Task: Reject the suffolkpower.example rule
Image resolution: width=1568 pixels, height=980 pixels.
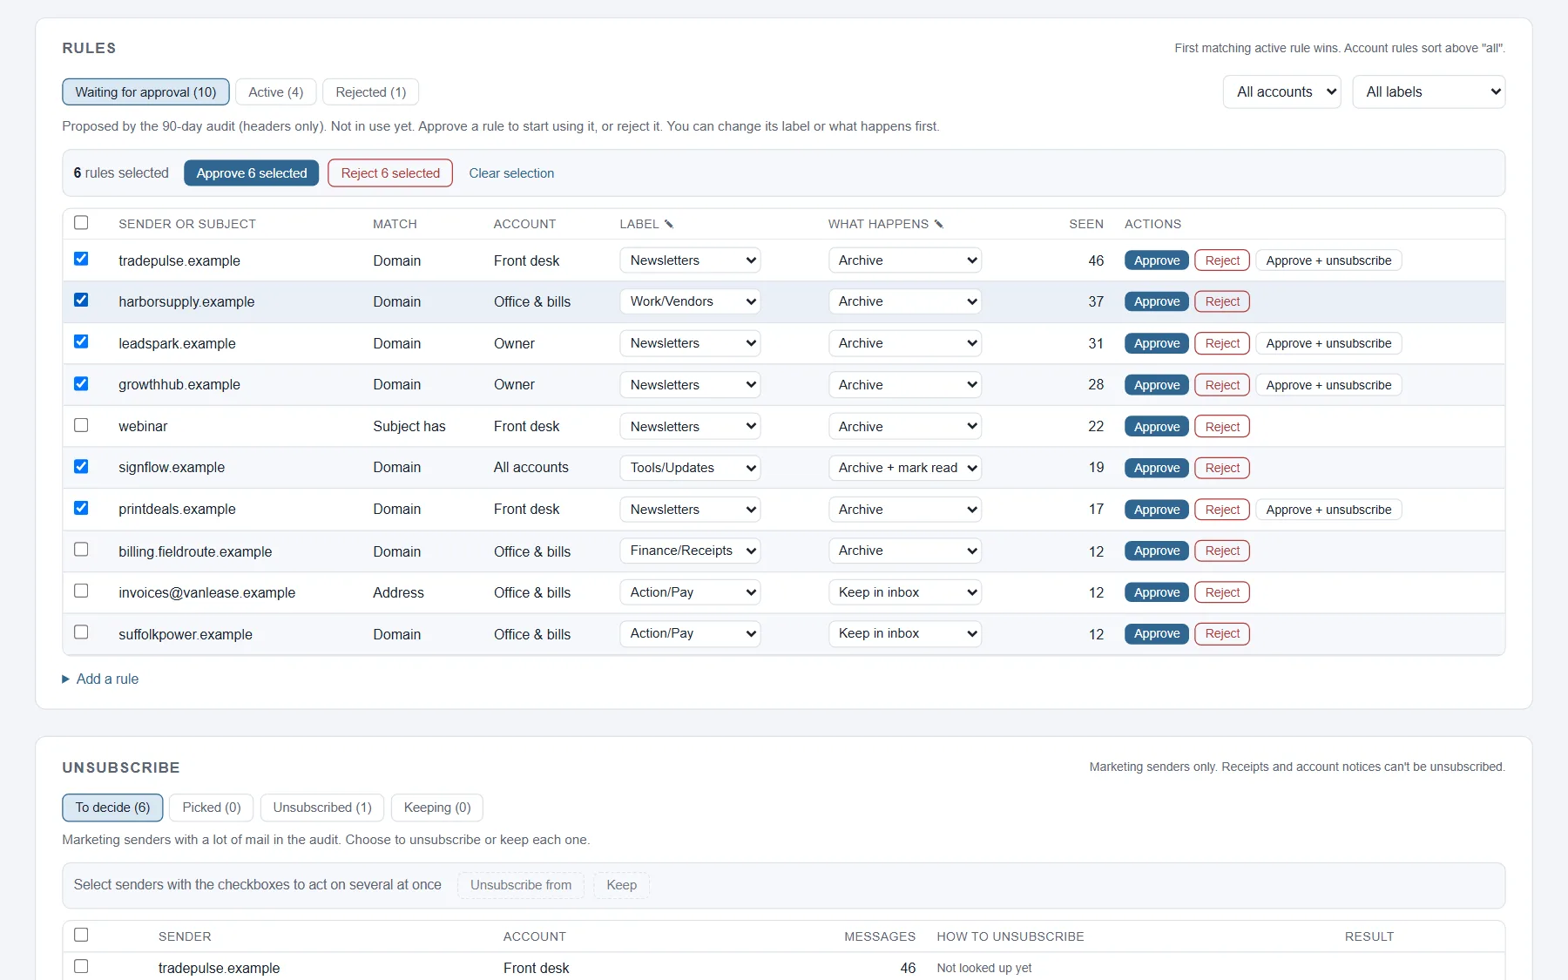Action: (1222, 633)
